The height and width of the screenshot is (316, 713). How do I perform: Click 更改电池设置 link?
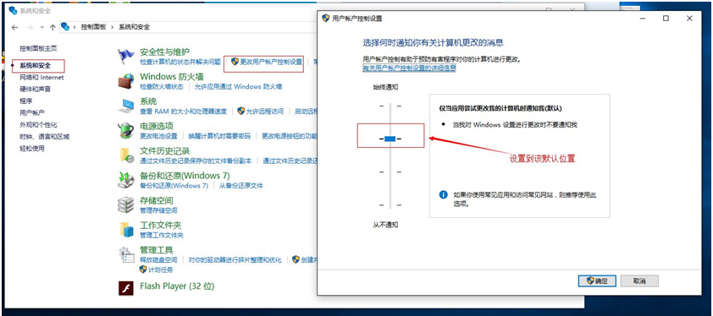tap(158, 136)
